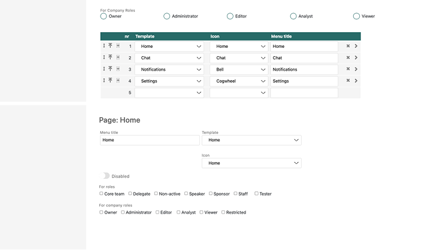Viewport: 440px width, 250px height.
Task: Open Notifications row details via its right chevron
Action: 356,69
